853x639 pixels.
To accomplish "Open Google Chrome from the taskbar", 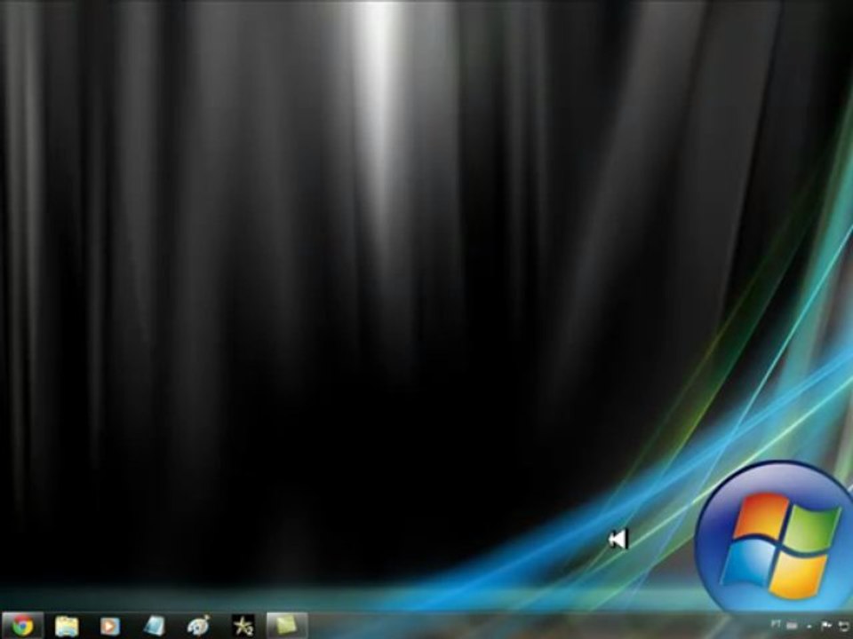I will pyautogui.click(x=22, y=626).
